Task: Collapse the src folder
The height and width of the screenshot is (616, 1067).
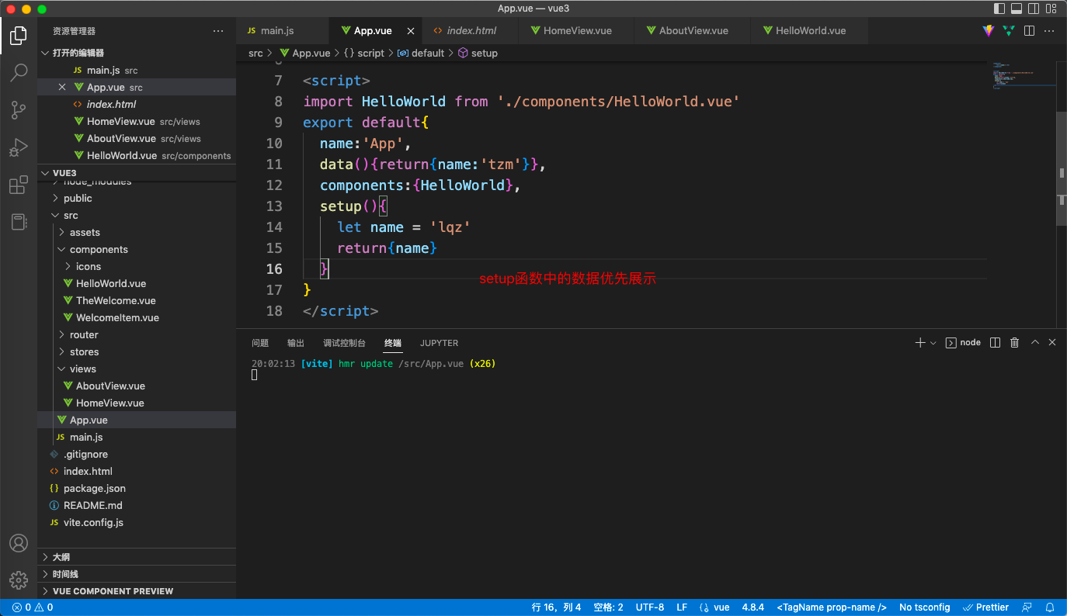Action: (x=136, y=216)
